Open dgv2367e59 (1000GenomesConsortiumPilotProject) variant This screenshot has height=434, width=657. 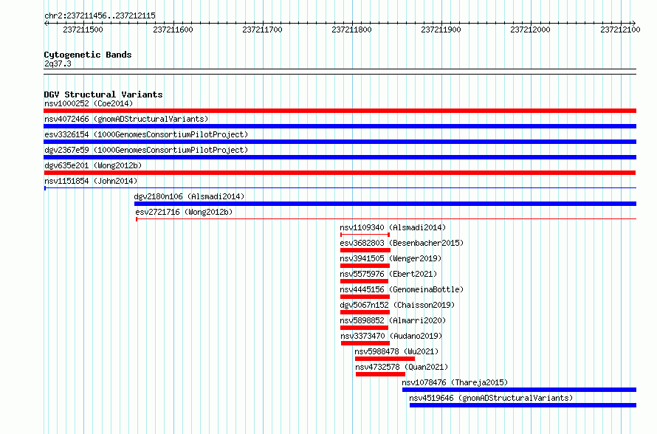146,150
